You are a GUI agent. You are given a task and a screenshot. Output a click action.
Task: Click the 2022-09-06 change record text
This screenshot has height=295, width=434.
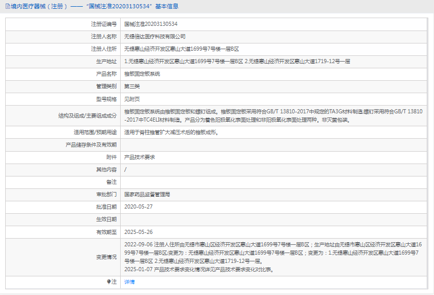tap(273, 253)
